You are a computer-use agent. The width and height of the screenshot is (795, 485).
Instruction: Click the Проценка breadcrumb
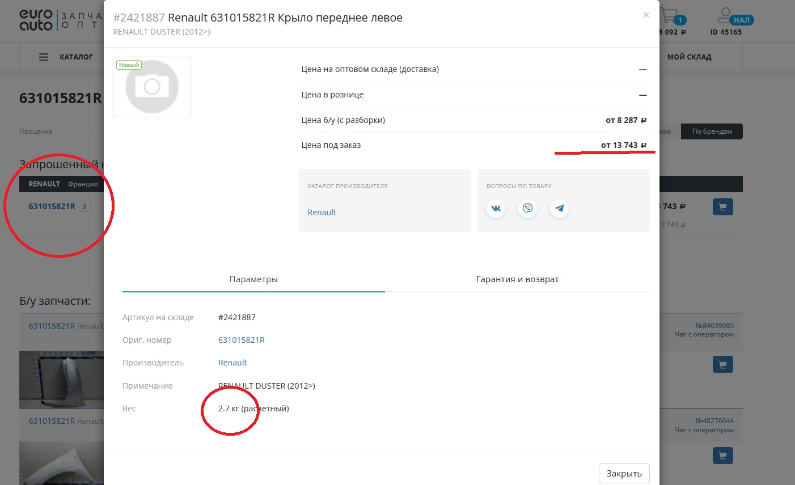coord(36,131)
